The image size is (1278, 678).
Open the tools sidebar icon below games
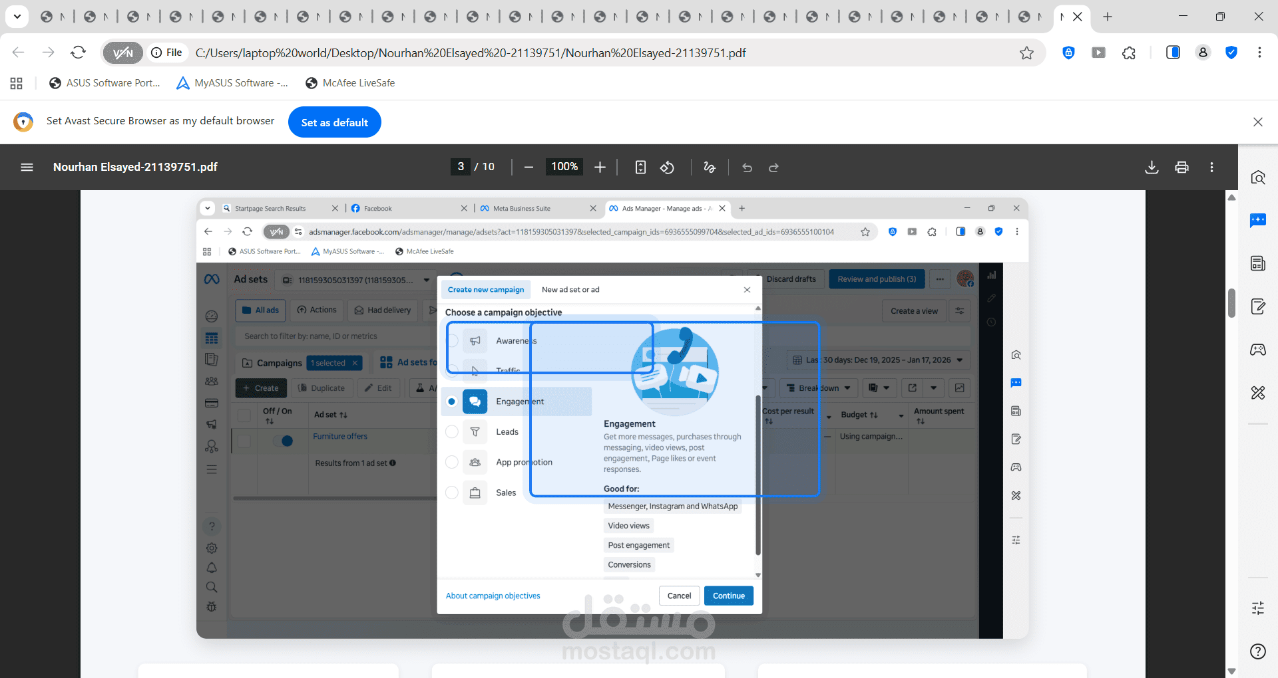(x=1258, y=393)
